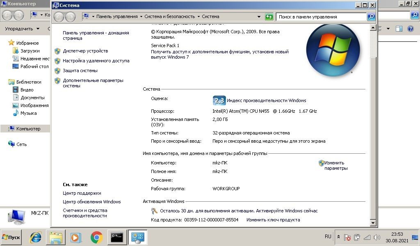Click Изменить параметры link

[336, 165]
